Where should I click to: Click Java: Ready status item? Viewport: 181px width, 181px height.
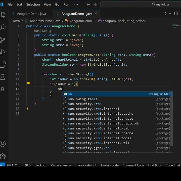(x=61, y=165)
